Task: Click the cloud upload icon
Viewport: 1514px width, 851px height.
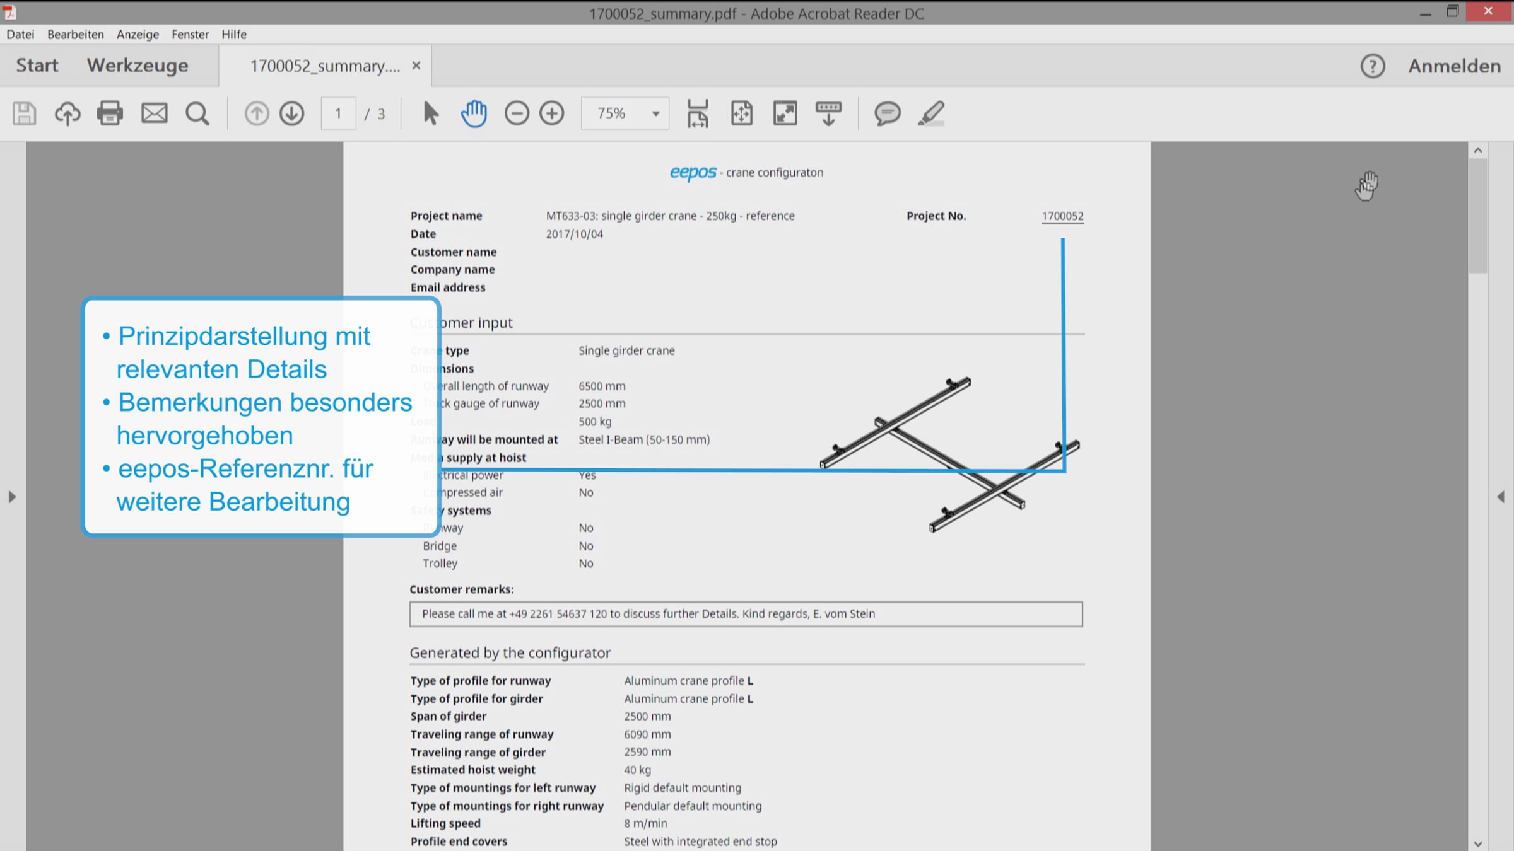Action: coord(67,113)
